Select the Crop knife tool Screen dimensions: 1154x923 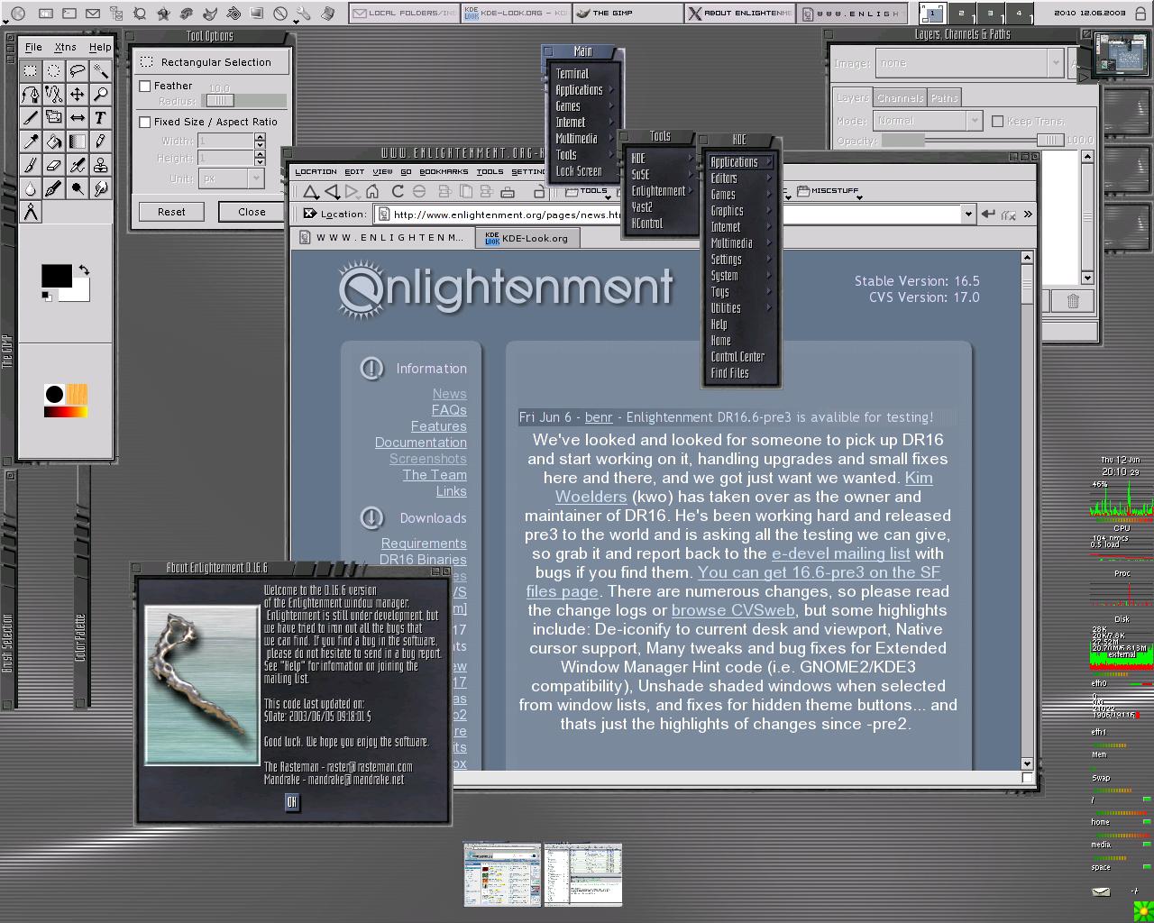click(x=31, y=117)
